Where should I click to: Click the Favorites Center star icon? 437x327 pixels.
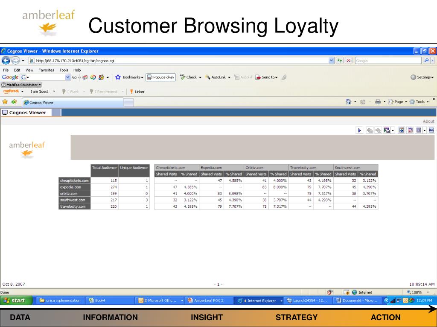(5, 102)
